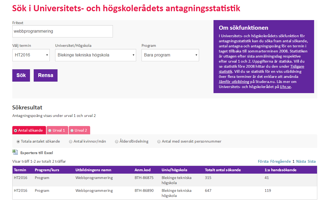The image size is (324, 202).
Task: Select Antal kvinnor/män radio button
Action: (71, 142)
